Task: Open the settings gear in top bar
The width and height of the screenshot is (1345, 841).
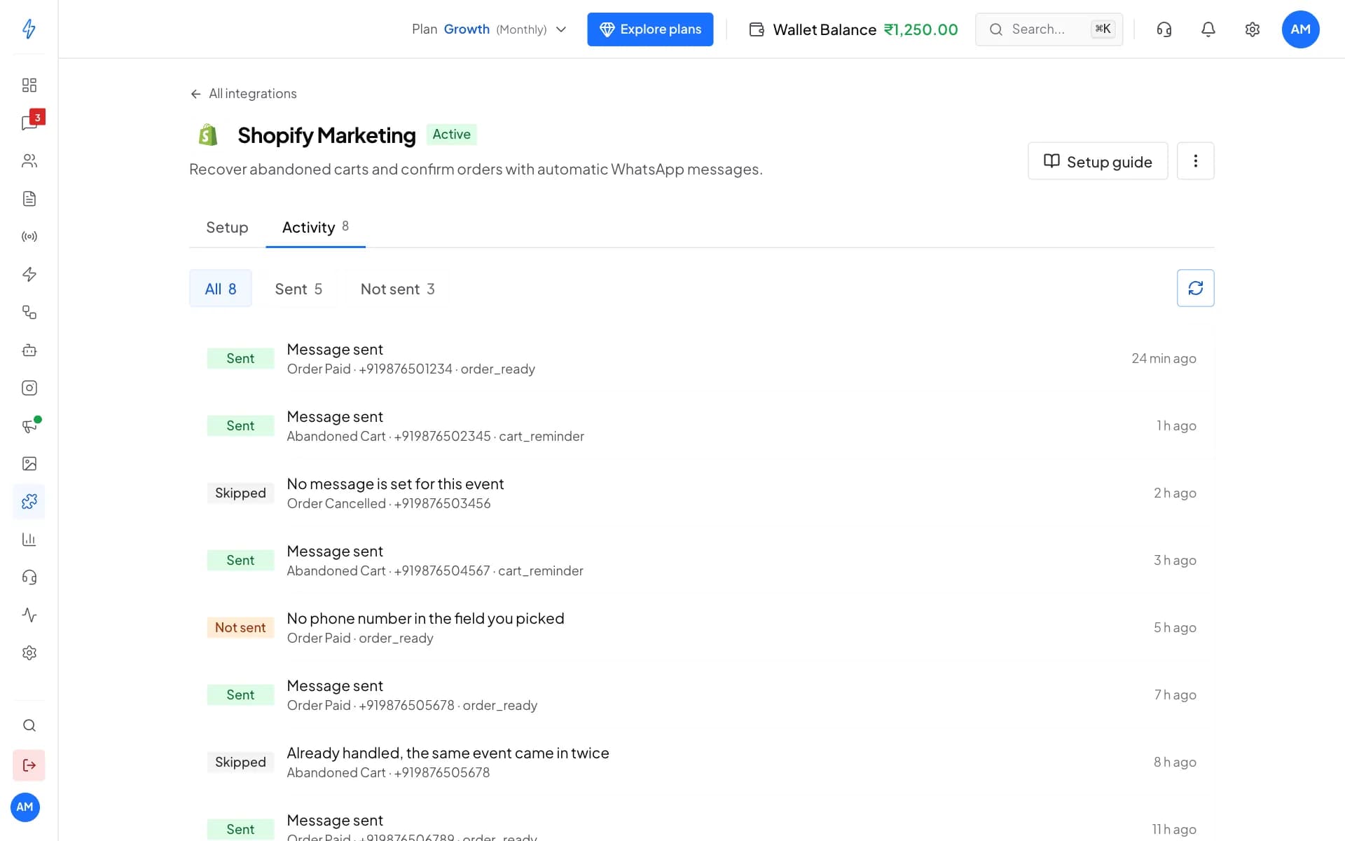Action: pos(1252,29)
